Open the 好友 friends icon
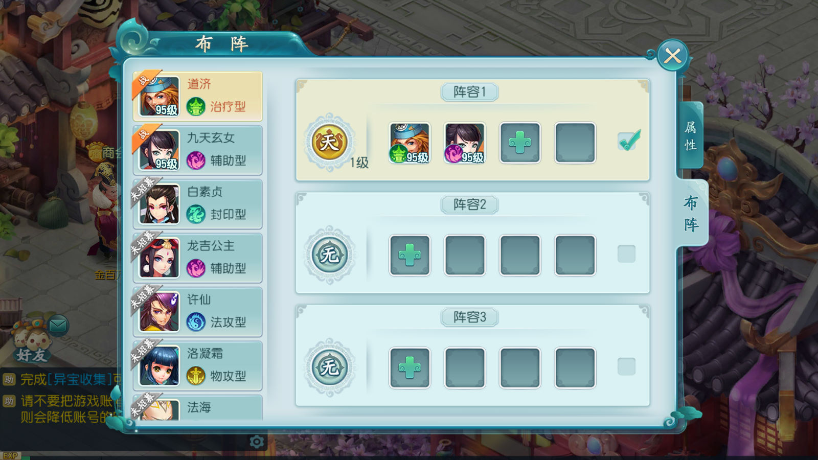The width and height of the screenshot is (818, 460). point(32,342)
